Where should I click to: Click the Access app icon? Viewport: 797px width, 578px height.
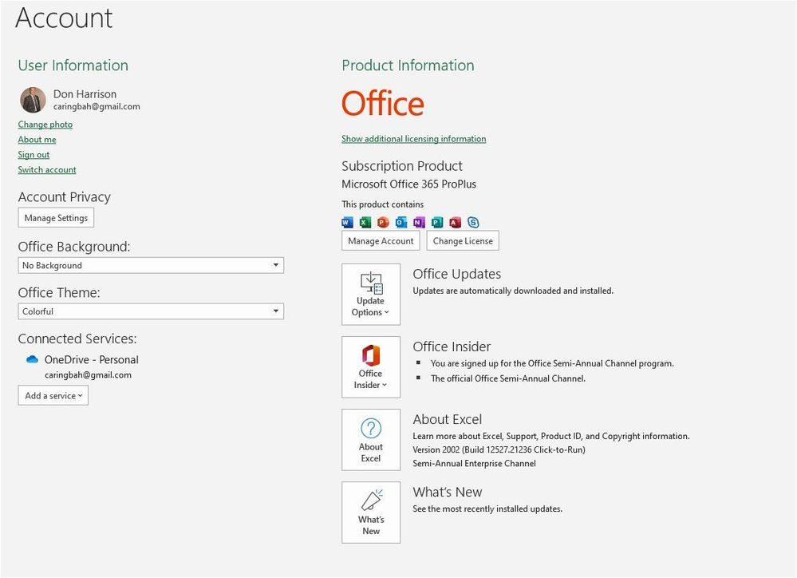click(x=455, y=223)
